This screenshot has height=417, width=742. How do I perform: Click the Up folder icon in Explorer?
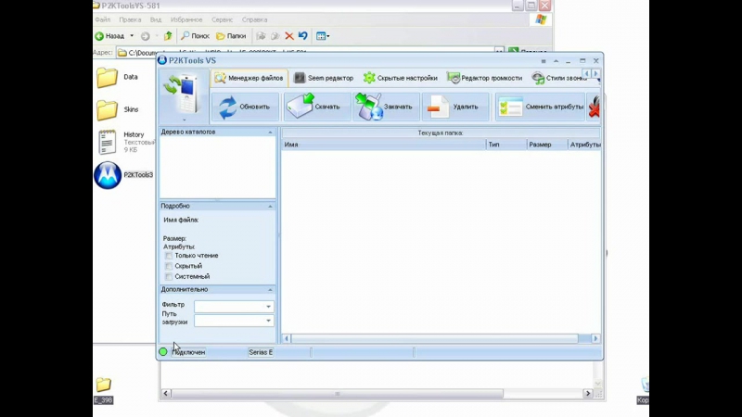click(168, 36)
